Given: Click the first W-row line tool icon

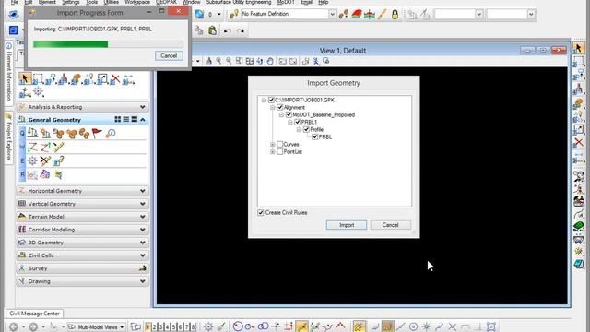Looking at the screenshot, I should pos(33,147).
